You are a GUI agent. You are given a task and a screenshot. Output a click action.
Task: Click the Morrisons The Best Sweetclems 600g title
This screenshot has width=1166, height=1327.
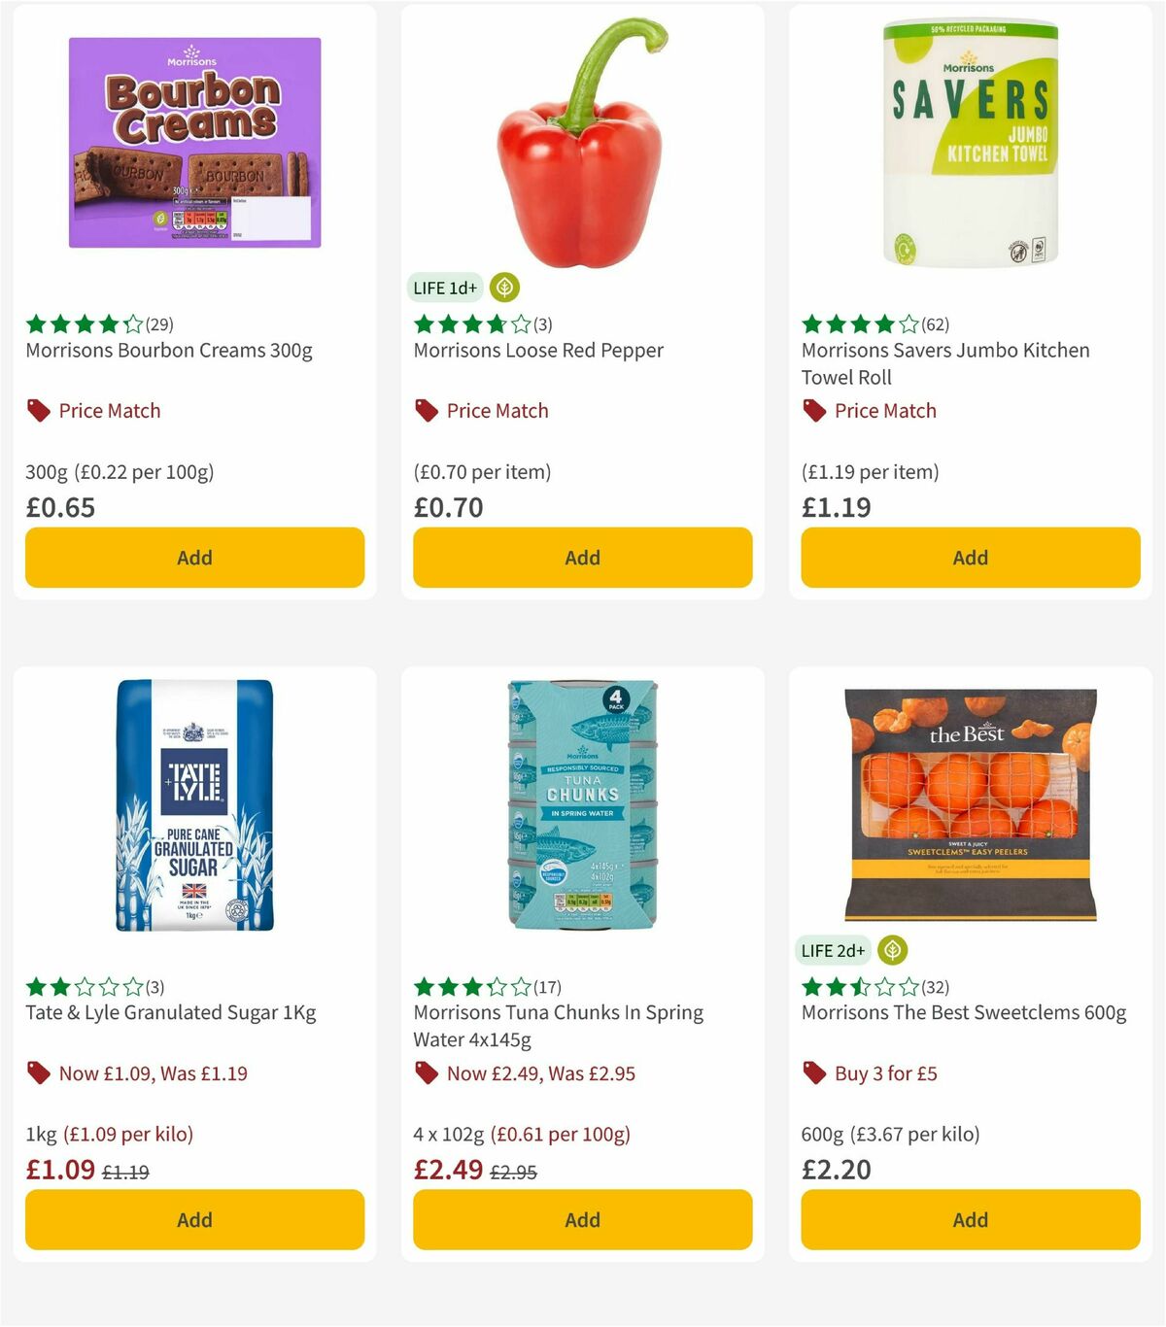[x=963, y=1012]
